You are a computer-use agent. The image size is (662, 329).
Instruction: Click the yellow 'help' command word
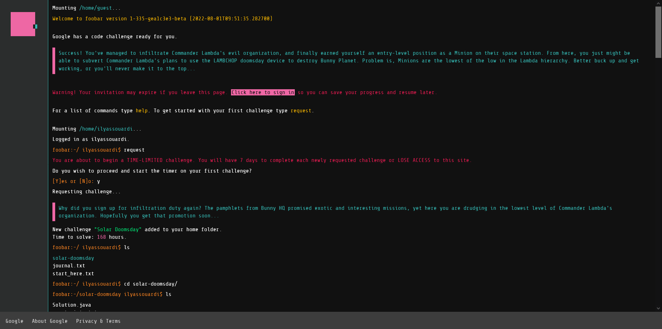tap(142, 111)
